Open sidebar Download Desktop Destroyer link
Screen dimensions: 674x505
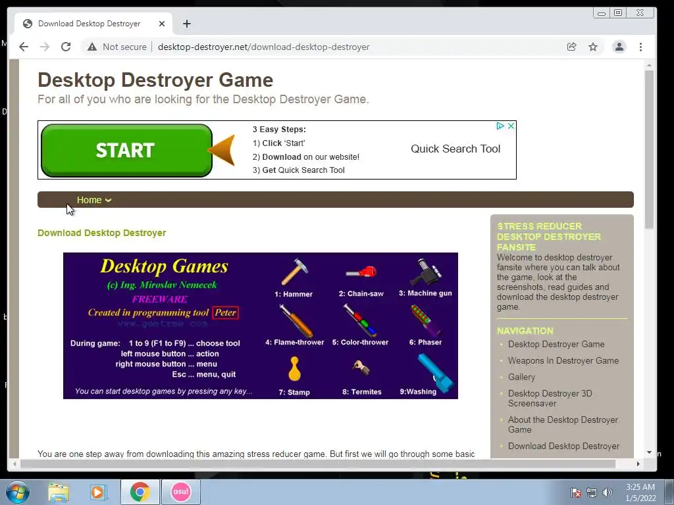point(563,446)
